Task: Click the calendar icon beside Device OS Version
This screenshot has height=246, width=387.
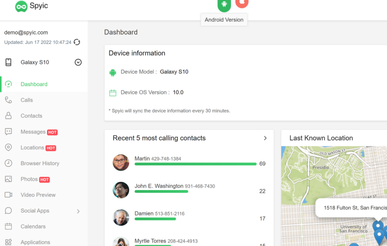Action: [113, 93]
